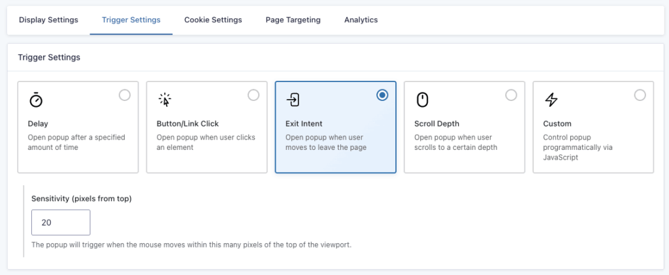
Task: Open the Cookie Settings tab
Action: pyautogui.click(x=213, y=20)
